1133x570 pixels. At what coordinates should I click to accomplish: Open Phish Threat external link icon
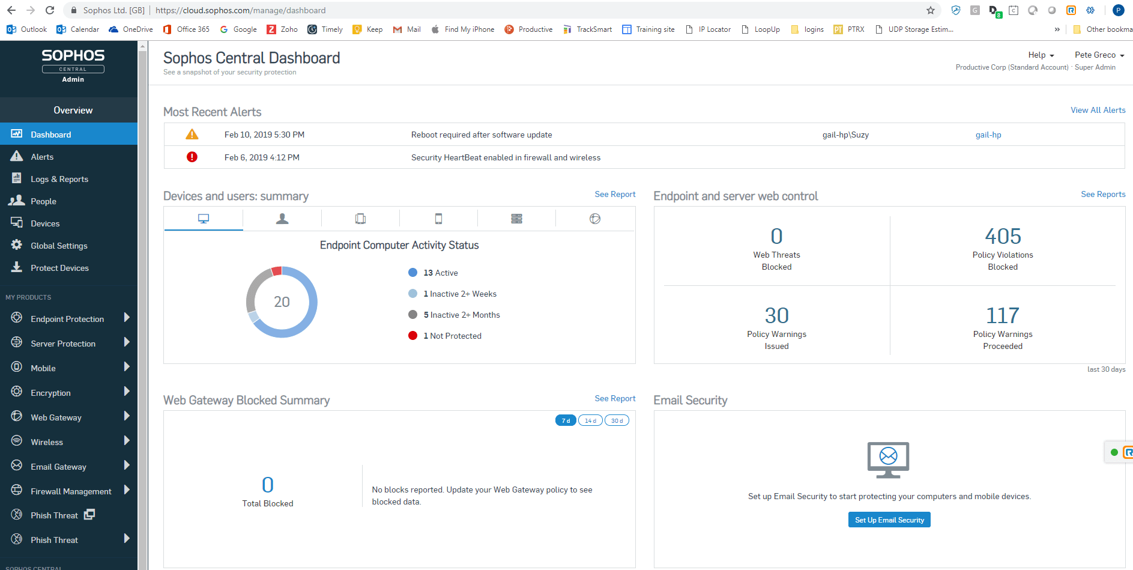pyautogui.click(x=89, y=515)
